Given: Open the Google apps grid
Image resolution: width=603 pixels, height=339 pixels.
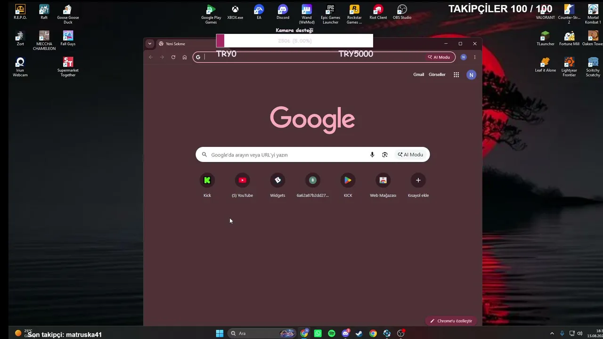Looking at the screenshot, I should [456, 74].
